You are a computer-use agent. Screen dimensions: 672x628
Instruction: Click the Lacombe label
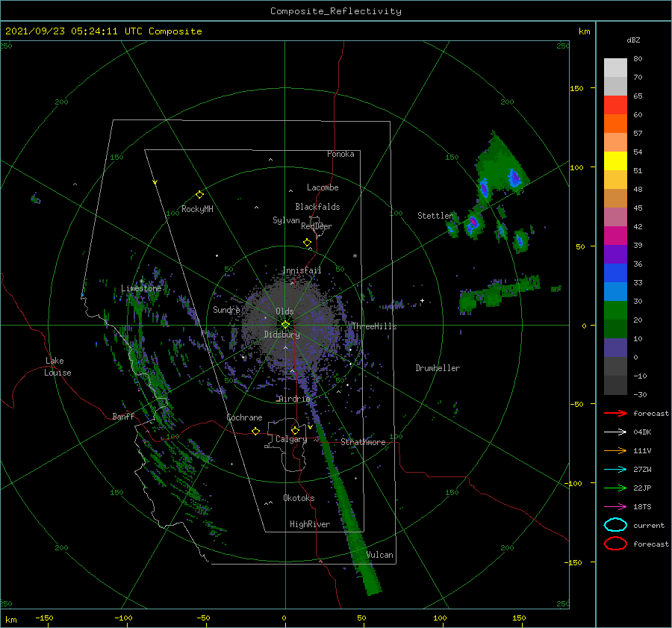pos(323,187)
